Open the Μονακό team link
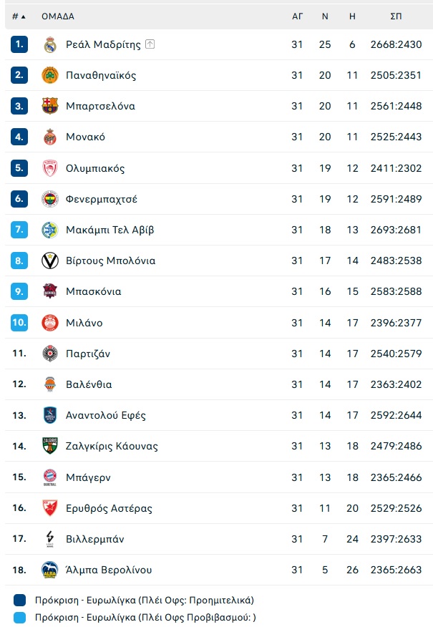 click(x=86, y=137)
